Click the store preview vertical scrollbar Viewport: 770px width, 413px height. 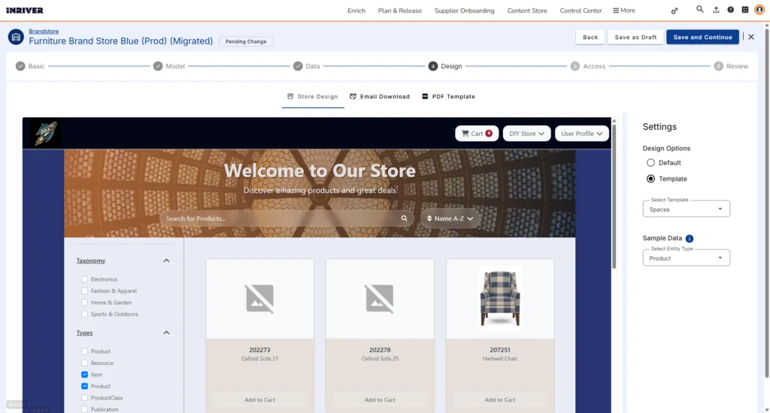(x=614, y=196)
